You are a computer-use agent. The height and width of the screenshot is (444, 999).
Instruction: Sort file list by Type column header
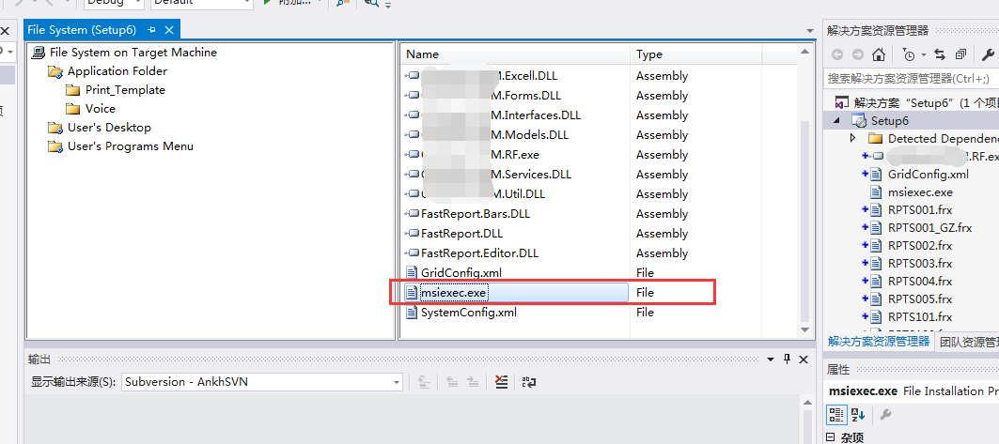pyautogui.click(x=696, y=54)
